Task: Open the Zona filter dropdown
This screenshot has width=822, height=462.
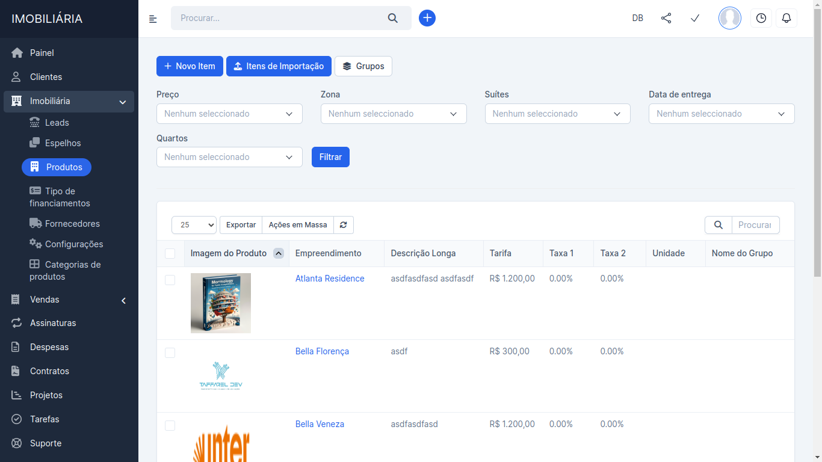Action: point(394,114)
